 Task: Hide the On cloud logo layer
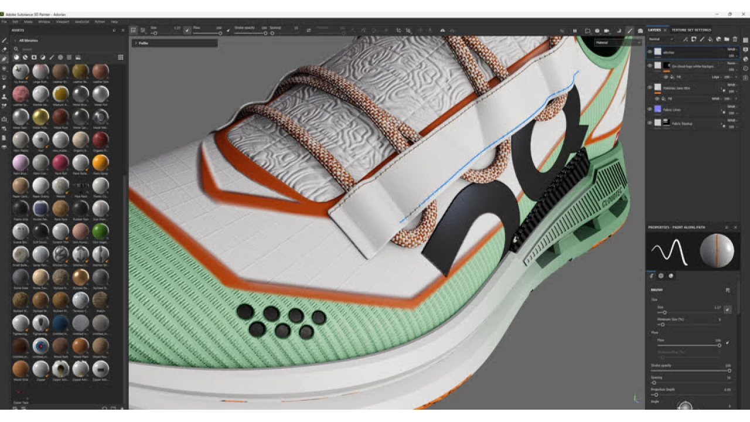[649, 66]
